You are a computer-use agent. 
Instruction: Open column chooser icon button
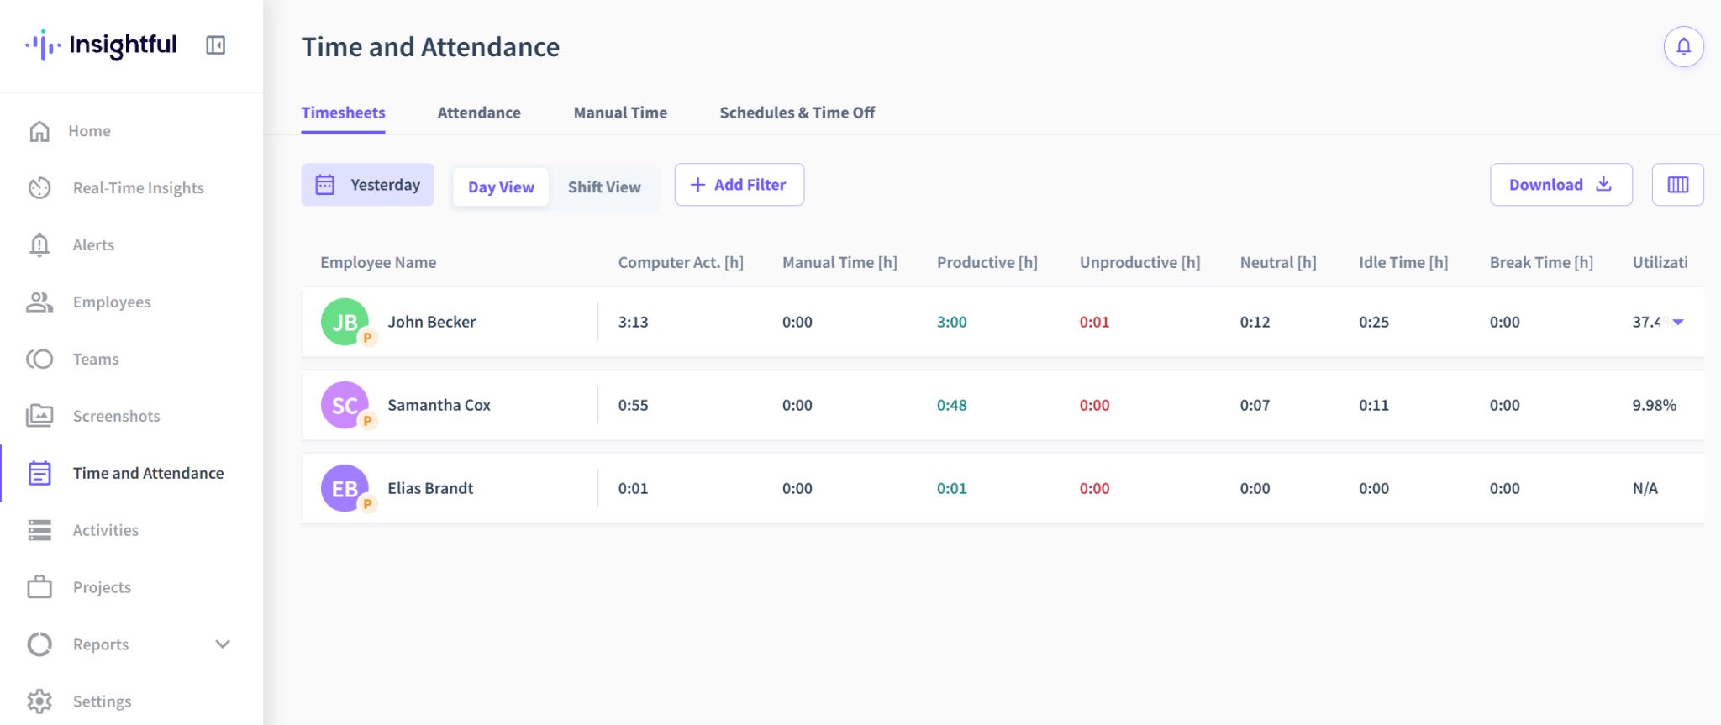(x=1677, y=185)
